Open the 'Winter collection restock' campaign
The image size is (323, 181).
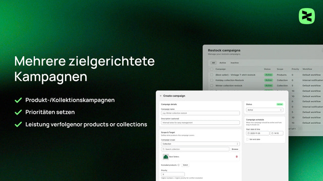point(229,85)
